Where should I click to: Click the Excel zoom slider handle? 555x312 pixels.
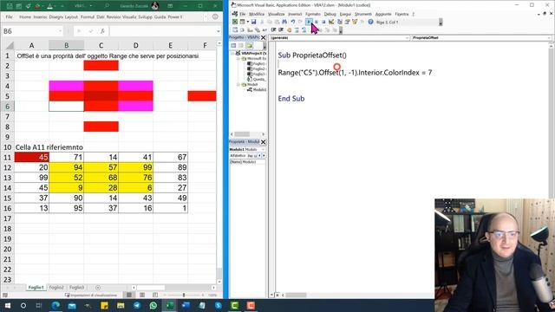click(184, 295)
